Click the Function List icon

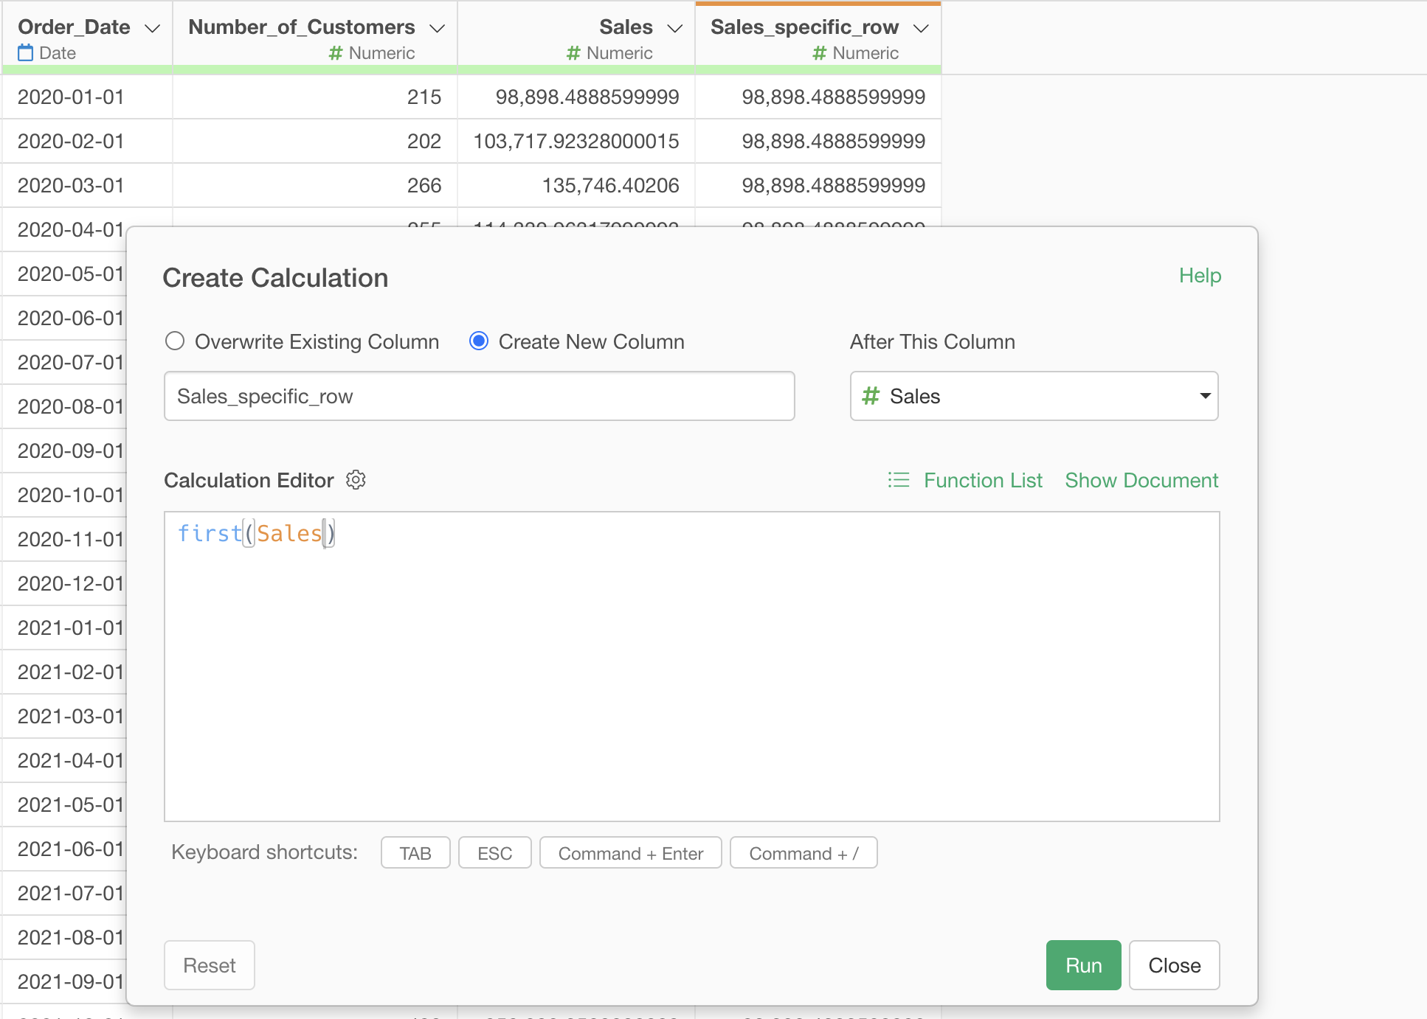[898, 480]
